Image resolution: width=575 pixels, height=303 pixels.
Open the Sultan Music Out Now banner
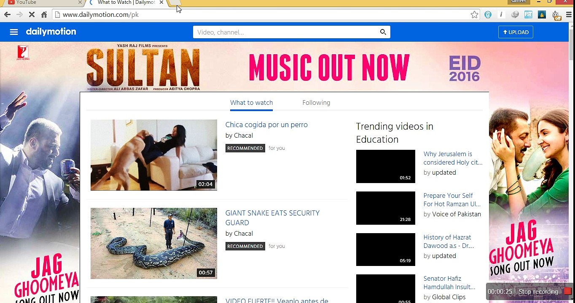(x=284, y=66)
